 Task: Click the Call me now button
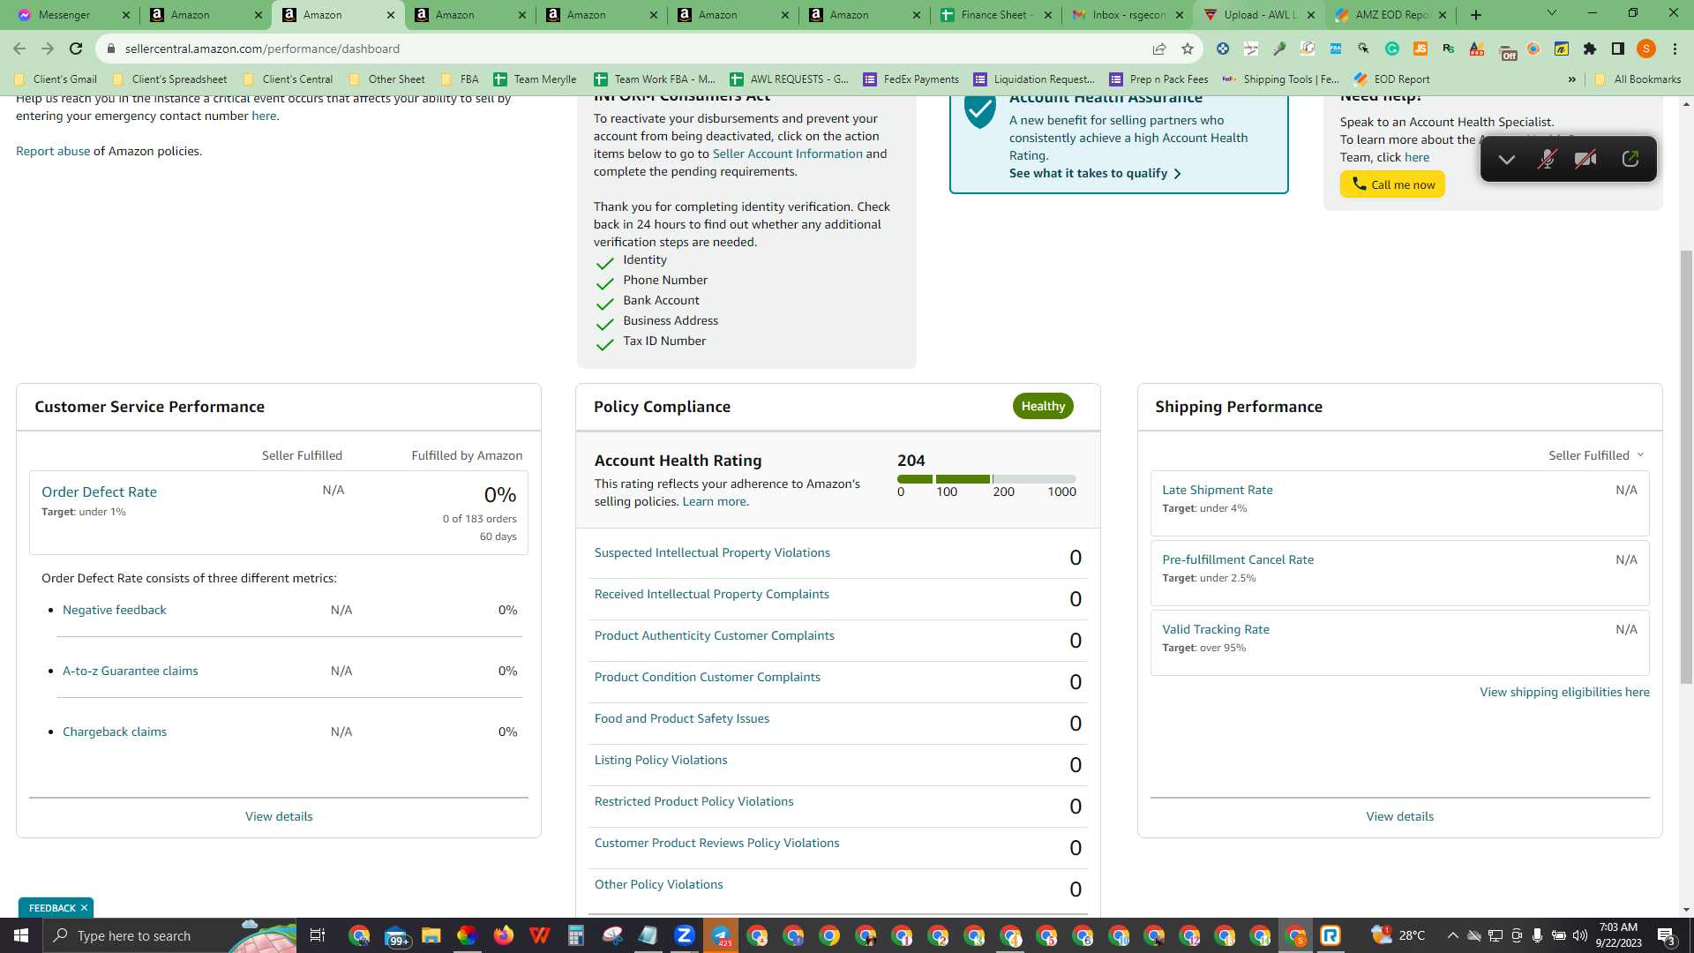click(x=1392, y=184)
